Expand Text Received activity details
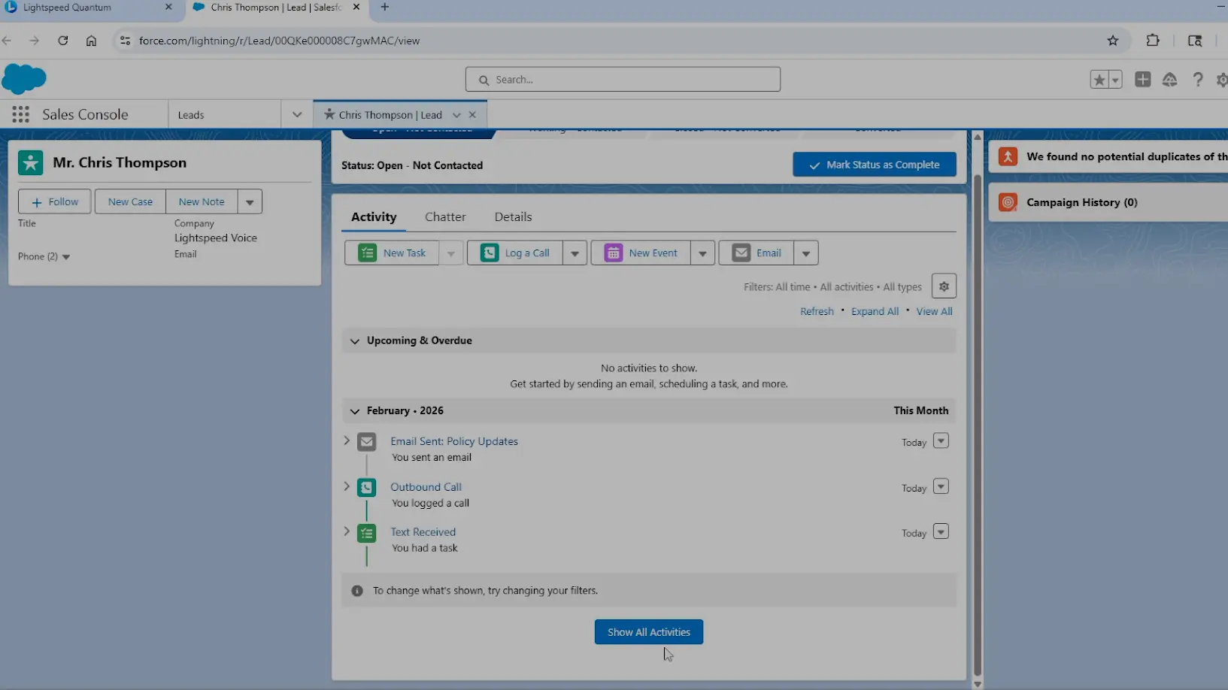 coord(347,531)
